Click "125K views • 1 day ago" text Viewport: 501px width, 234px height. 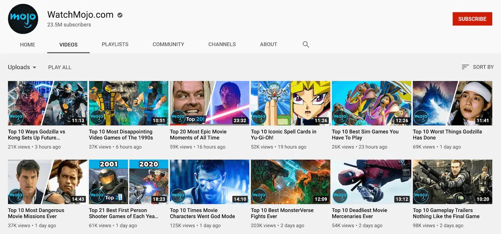coord(195,225)
